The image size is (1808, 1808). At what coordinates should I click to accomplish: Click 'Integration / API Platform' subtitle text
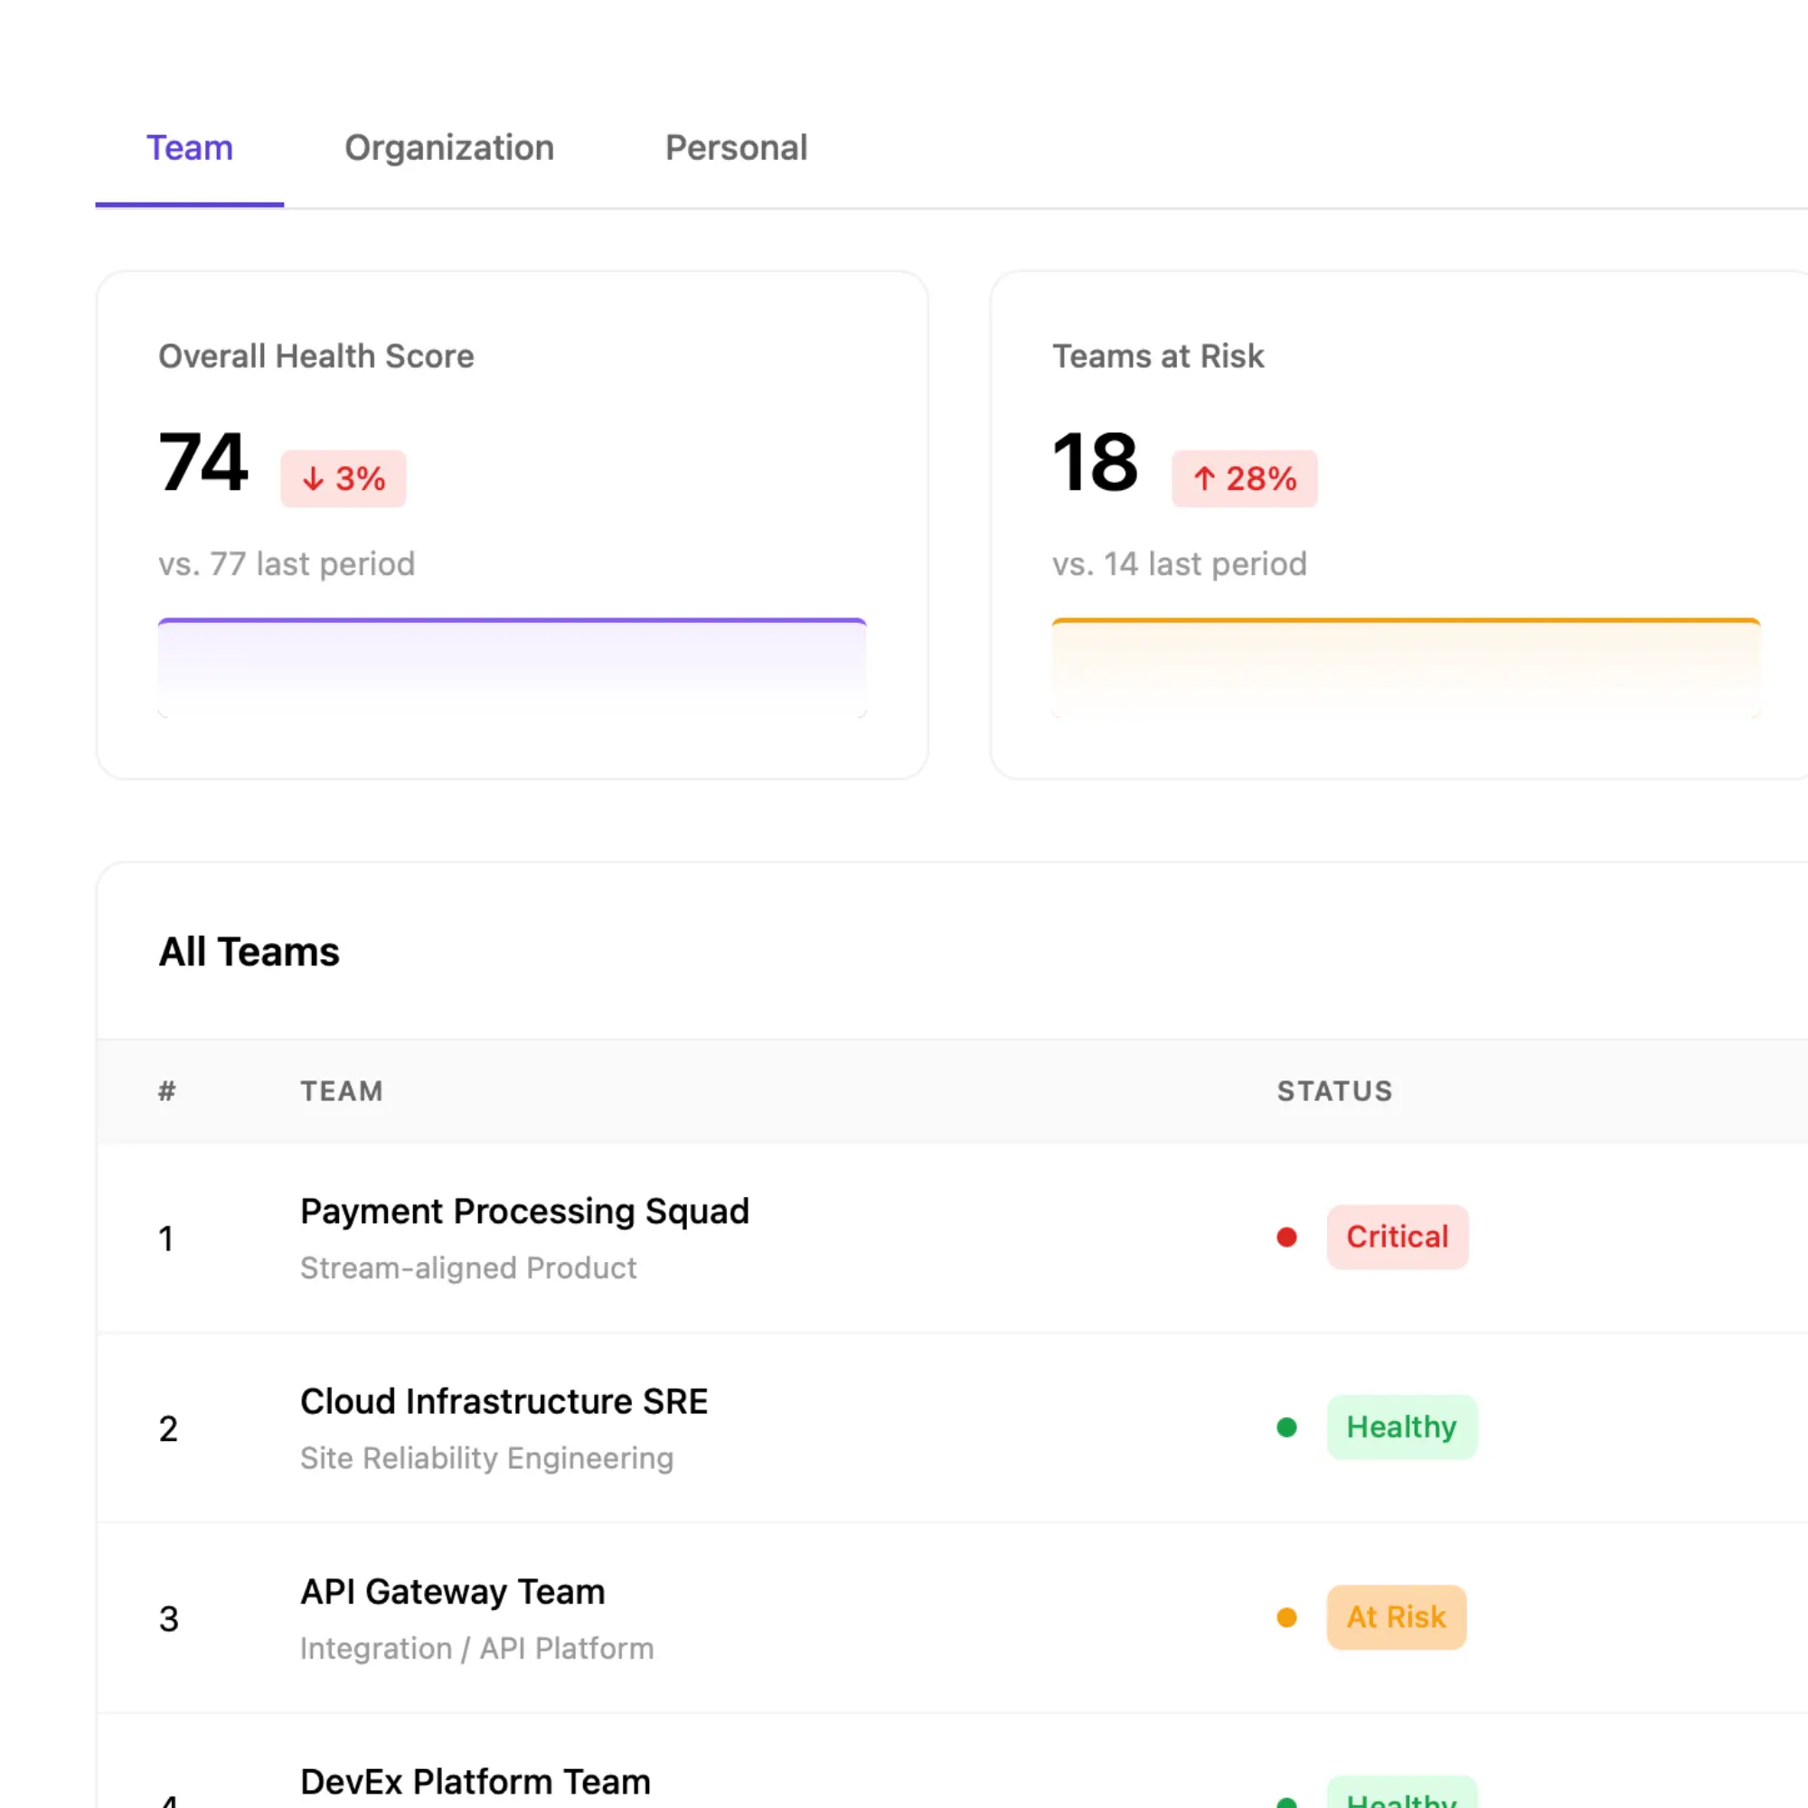tap(476, 1648)
